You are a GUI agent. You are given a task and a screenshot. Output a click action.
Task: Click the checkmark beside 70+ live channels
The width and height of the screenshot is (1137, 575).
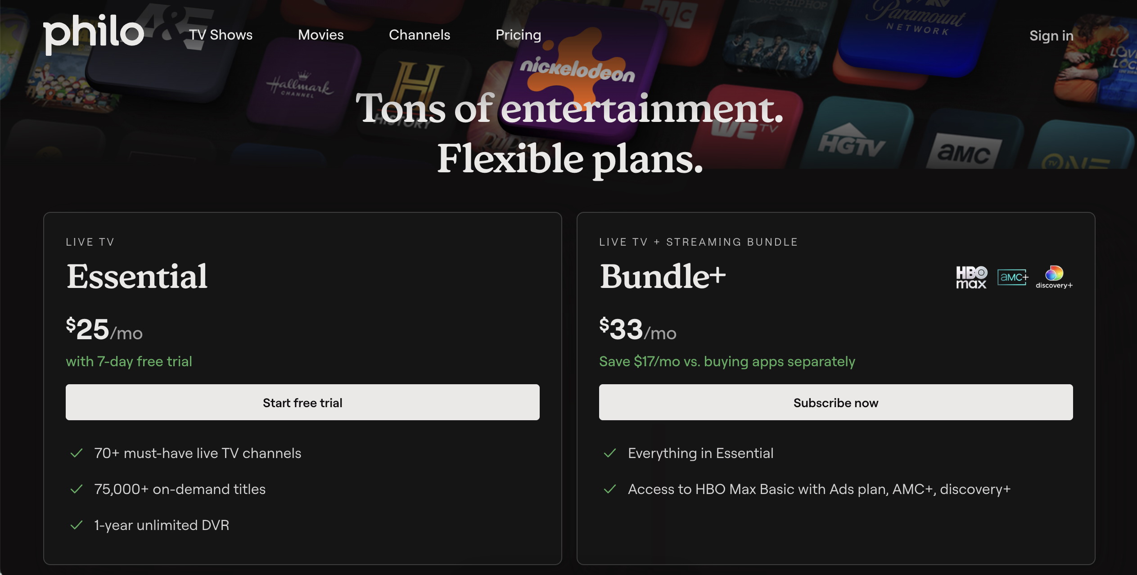(x=77, y=453)
